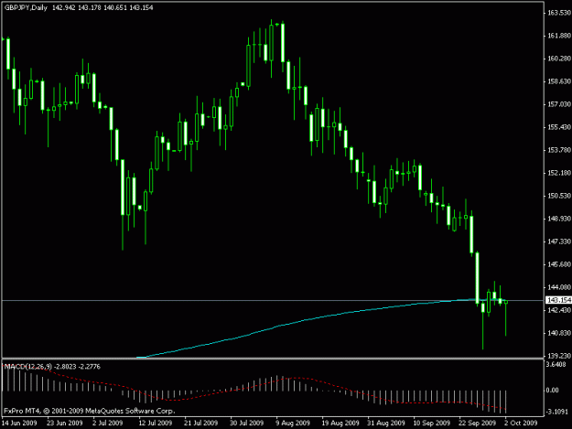Click the 21 Jul 2009 date label

coord(201,423)
